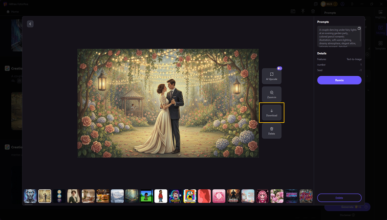The height and width of the screenshot is (220, 387).
Task: Select the snowy mountain thumbnail
Action: 117,196
